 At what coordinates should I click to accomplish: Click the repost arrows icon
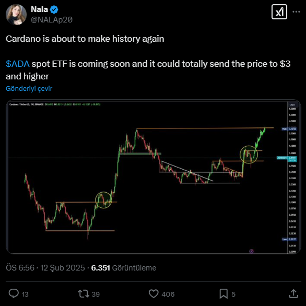pyautogui.click(x=84, y=293)
